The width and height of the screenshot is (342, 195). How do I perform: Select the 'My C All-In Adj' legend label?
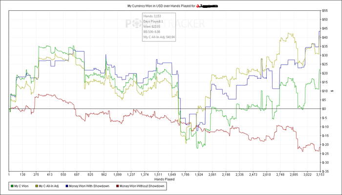tap(49, 186)
